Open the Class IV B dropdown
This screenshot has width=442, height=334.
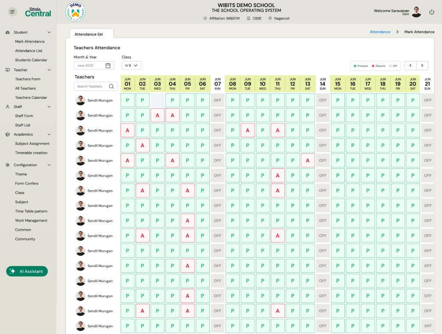131,65
